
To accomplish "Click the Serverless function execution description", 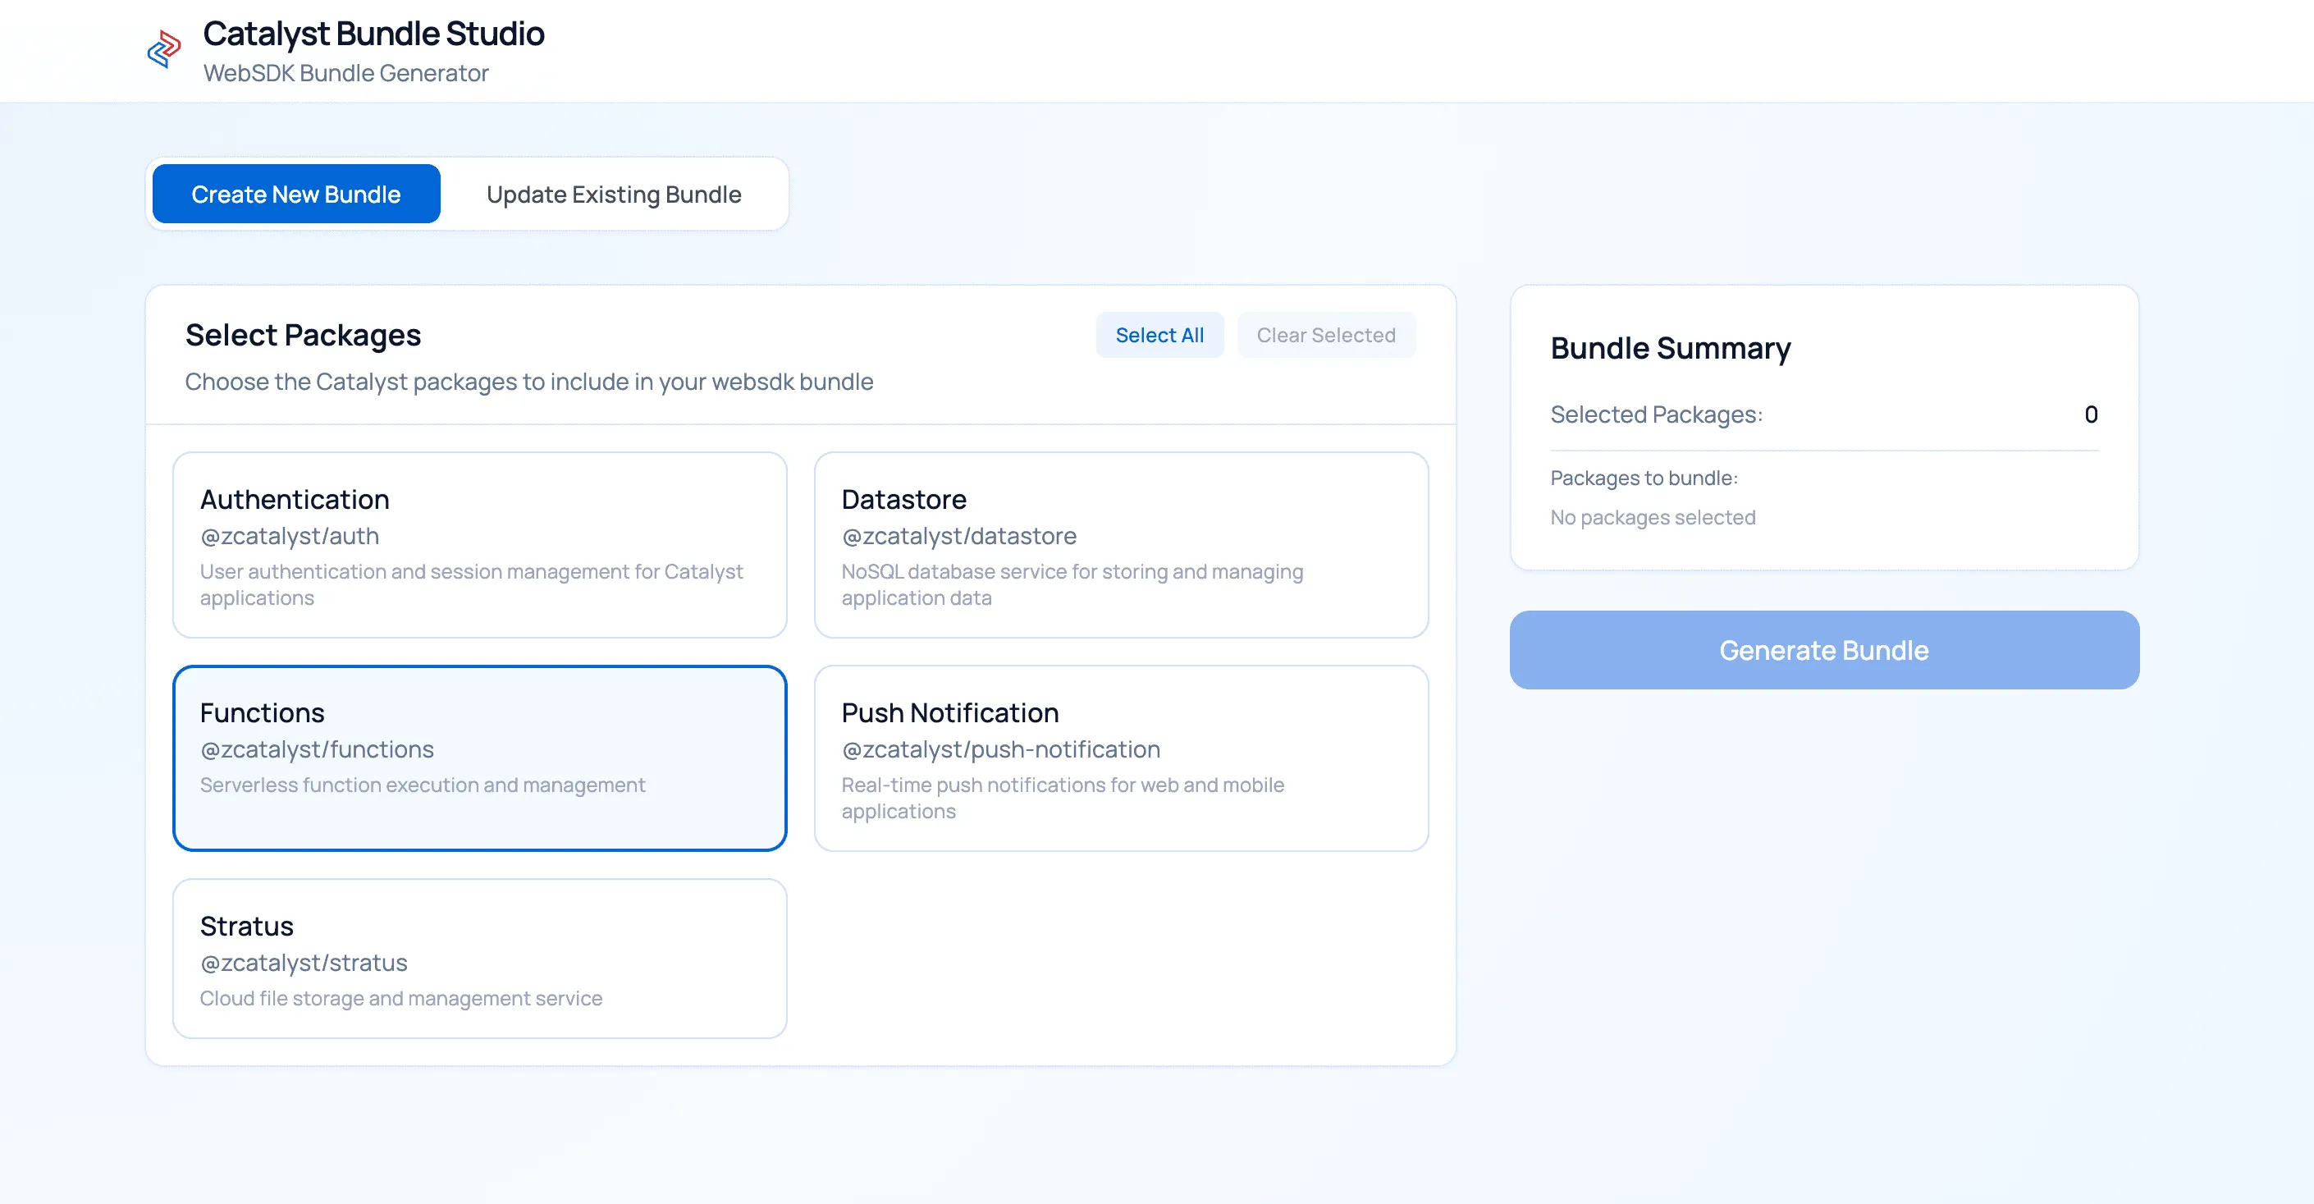I will (x=423, y=785).
